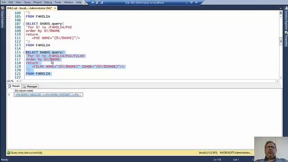The width and height of the screenshot is (288, 162).
Task: Open the Object Explorer side panel
Action: (2, 18)
